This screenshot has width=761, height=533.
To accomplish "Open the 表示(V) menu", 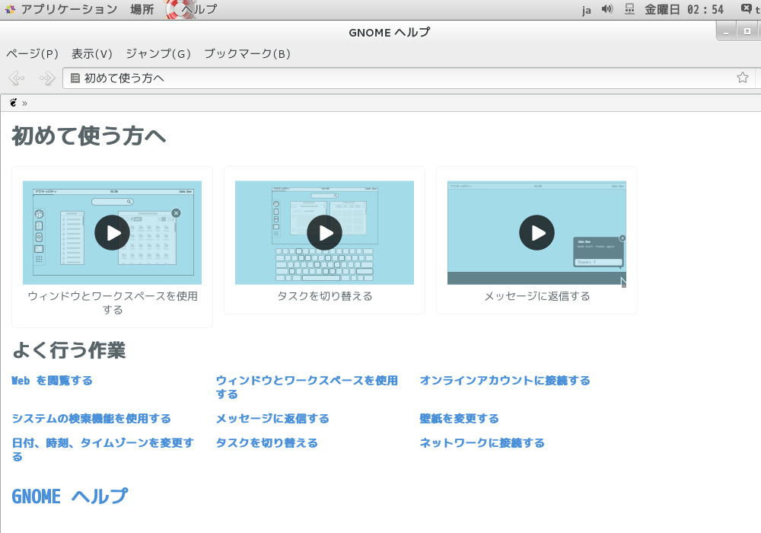I will [x=91, y=54].
